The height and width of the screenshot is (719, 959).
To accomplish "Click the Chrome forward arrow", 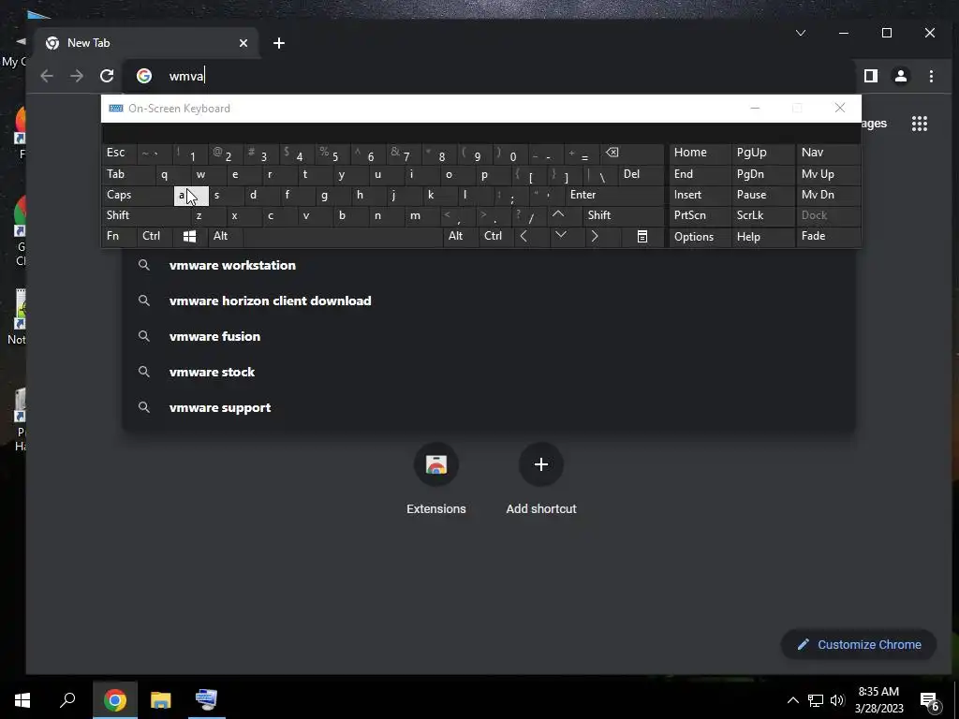I will (x=77, y=76).
